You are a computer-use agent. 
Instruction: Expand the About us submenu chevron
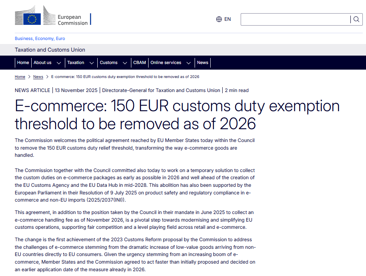[x=59, y=63]
